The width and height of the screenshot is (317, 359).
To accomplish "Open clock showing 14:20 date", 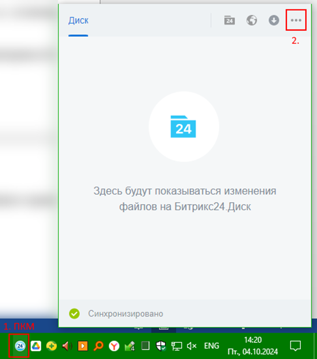I will click(x=252, y=346).
